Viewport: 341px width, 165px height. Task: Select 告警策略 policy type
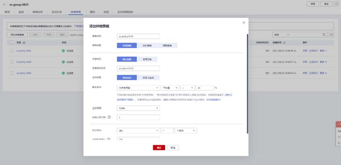[x=127, y=45]
